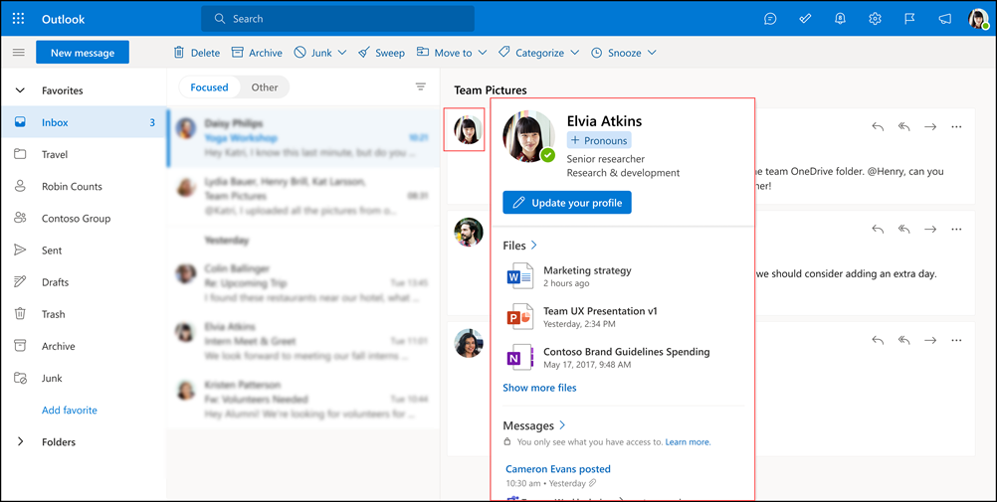Collapse the Favorites section chevron
This screenshot has width=997, height=502.
pos(20,90)
